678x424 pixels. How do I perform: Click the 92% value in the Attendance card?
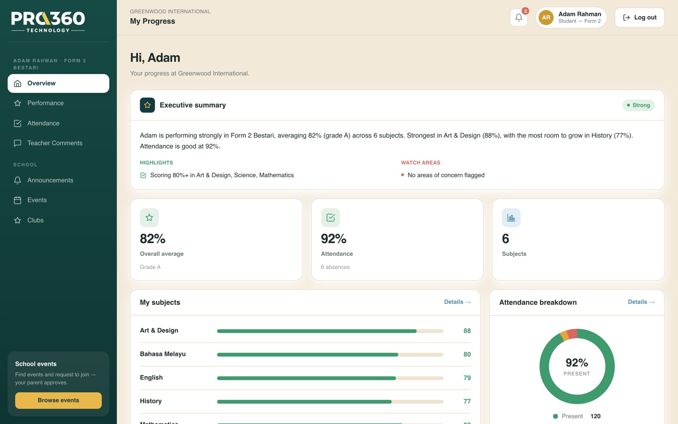(334, 239)
